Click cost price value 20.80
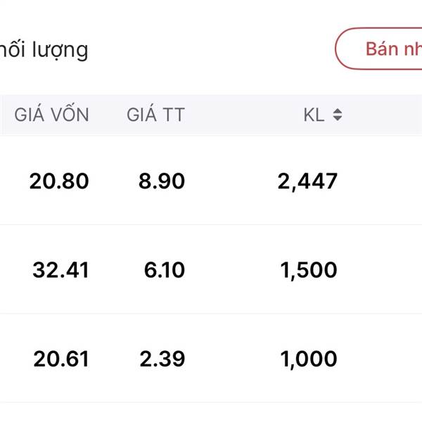This screenshot has height=422, width=422. click(x=59, y=181)
